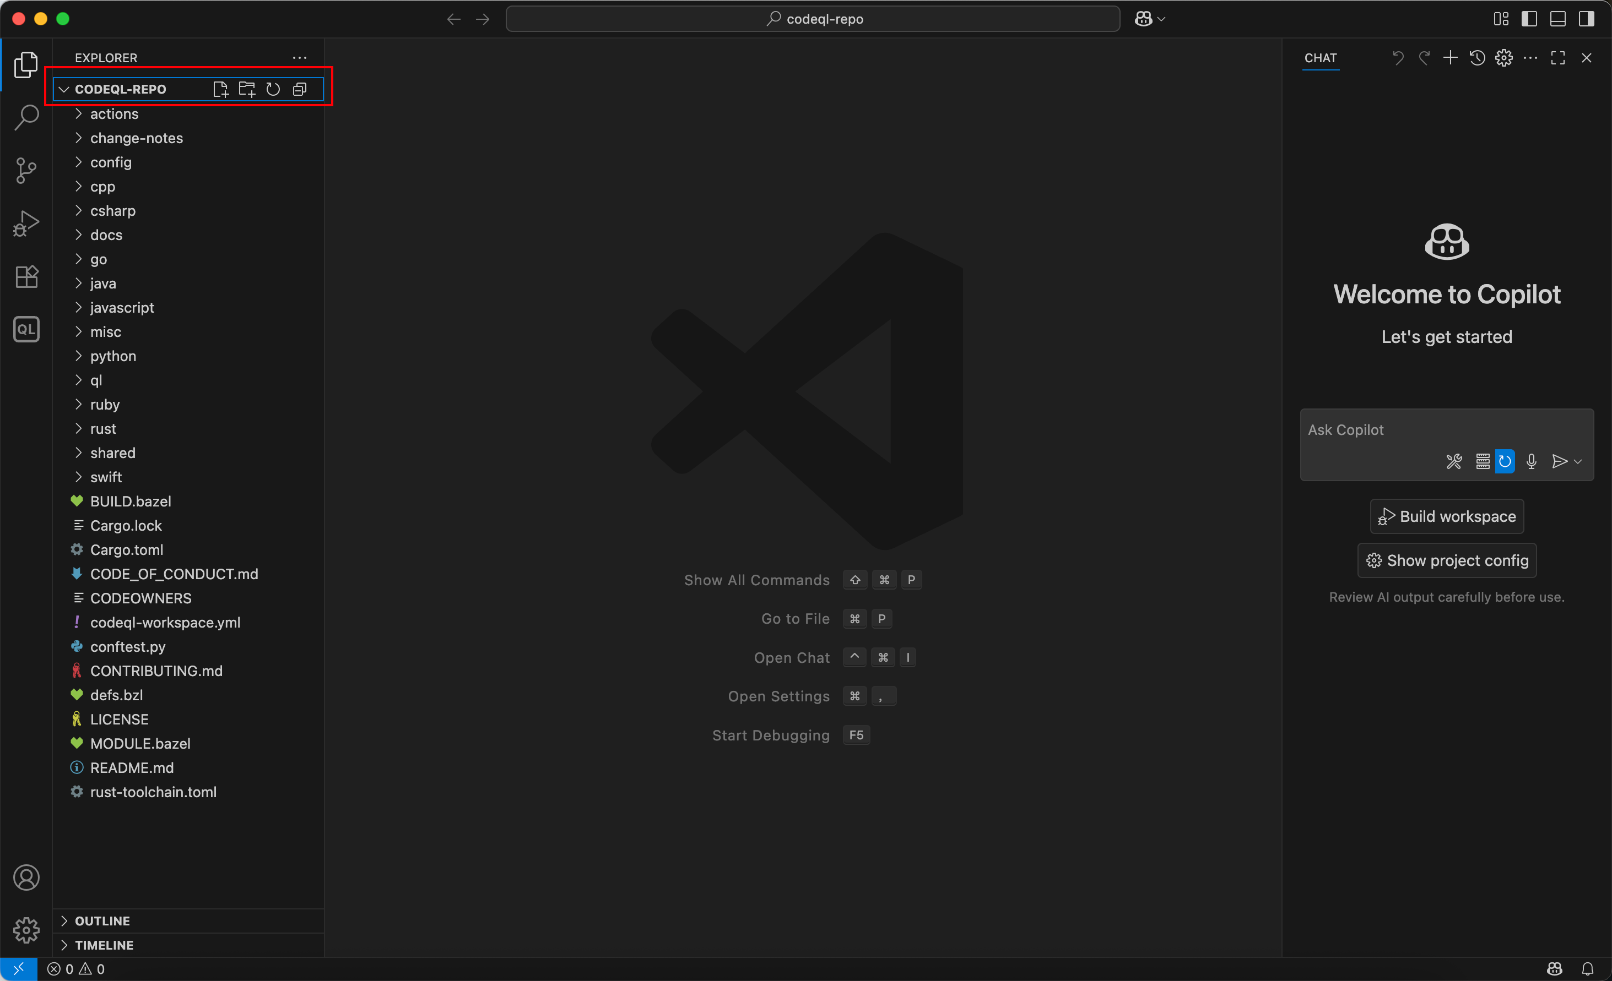The width and height of the screenshot is (1612, 981).
Task: Configure tools icon in chat input
Action: [1454, 461]
